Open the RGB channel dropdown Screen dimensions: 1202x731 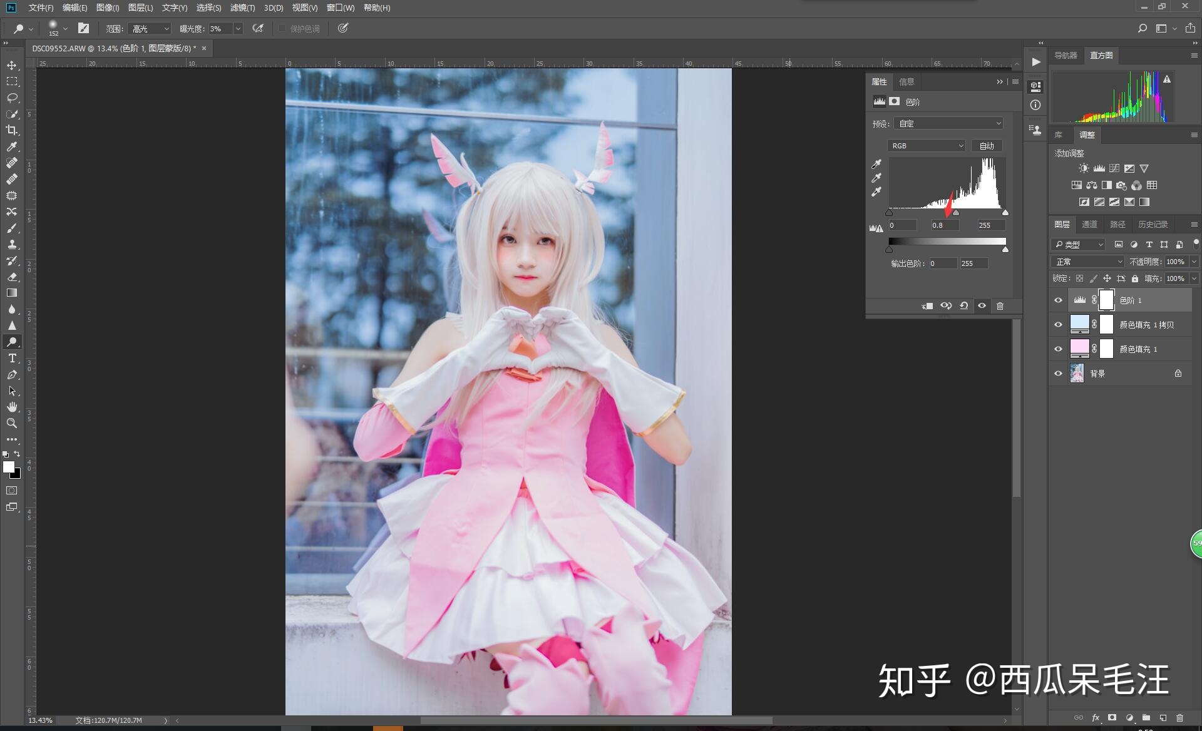pos(926,146)
